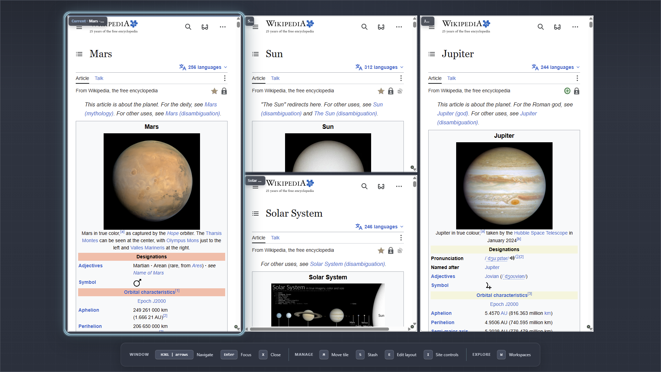Click the W Workspaces shortcut

(x=514, y=354)
